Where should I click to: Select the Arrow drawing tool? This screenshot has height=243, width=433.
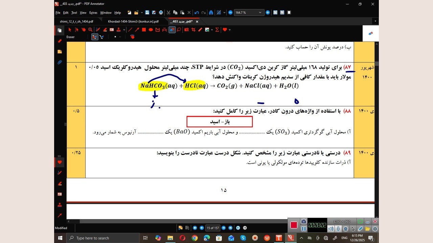point(137,30)
